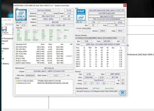Select Motherboard item in main window tree
Viewport: 154px width, 111px height.
coord(5,41)
